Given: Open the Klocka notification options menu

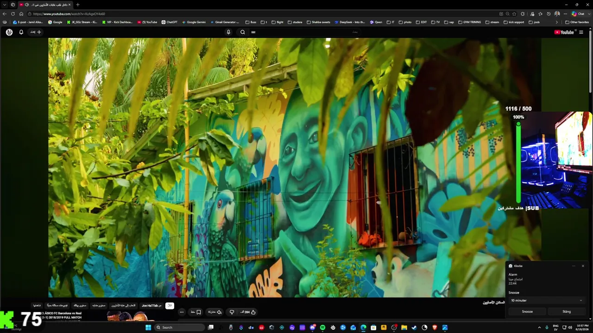Looking at the screenshot, I should (x=574, y=266).
